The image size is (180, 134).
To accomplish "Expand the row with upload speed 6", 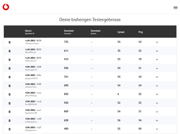I will click(x=157, y=94).
